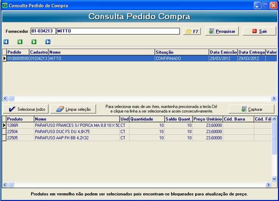Click the Sair exit button
The image size is (279, 201).
pos(259,31)
